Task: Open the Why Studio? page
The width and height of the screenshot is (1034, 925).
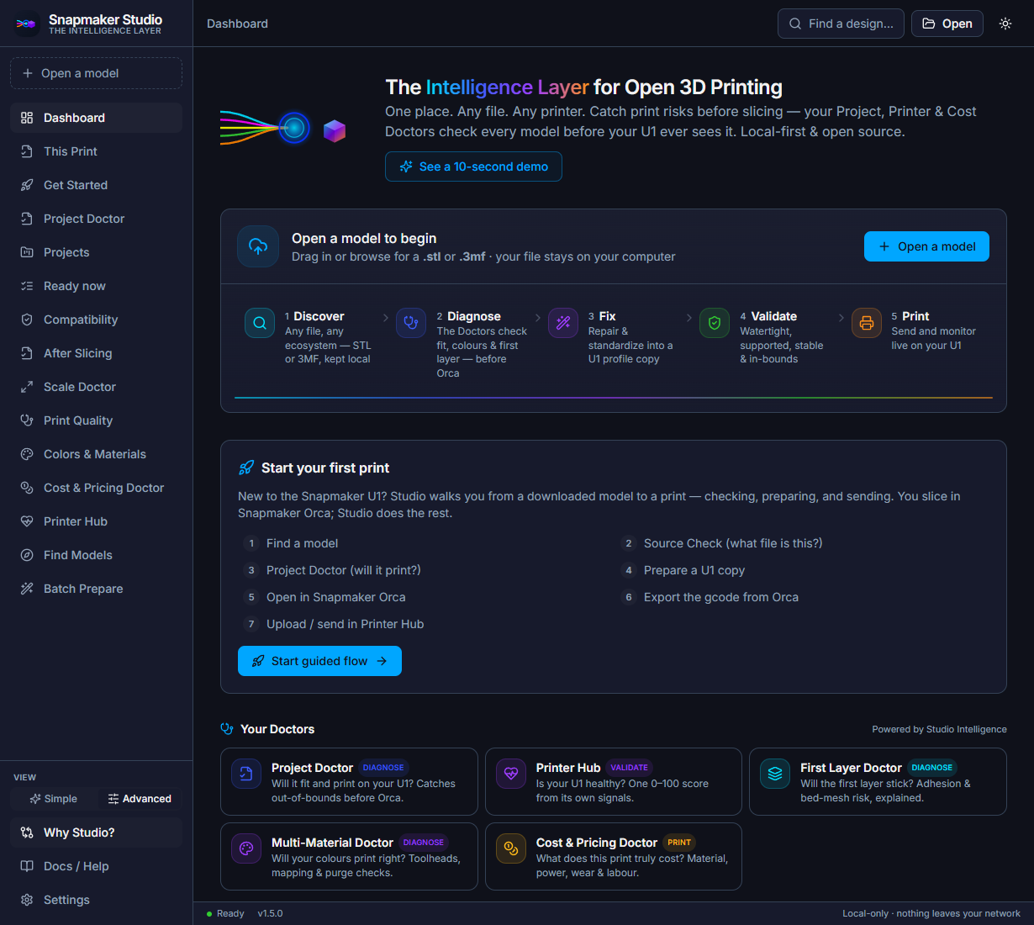Action: point(96,832)
